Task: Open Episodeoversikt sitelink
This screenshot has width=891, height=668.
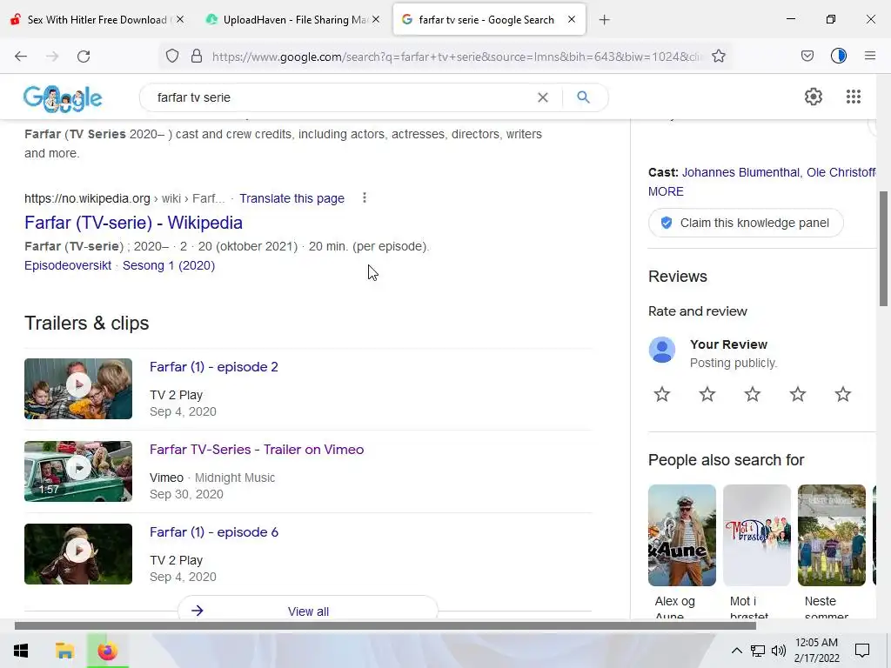Action: tap(68, 265)
